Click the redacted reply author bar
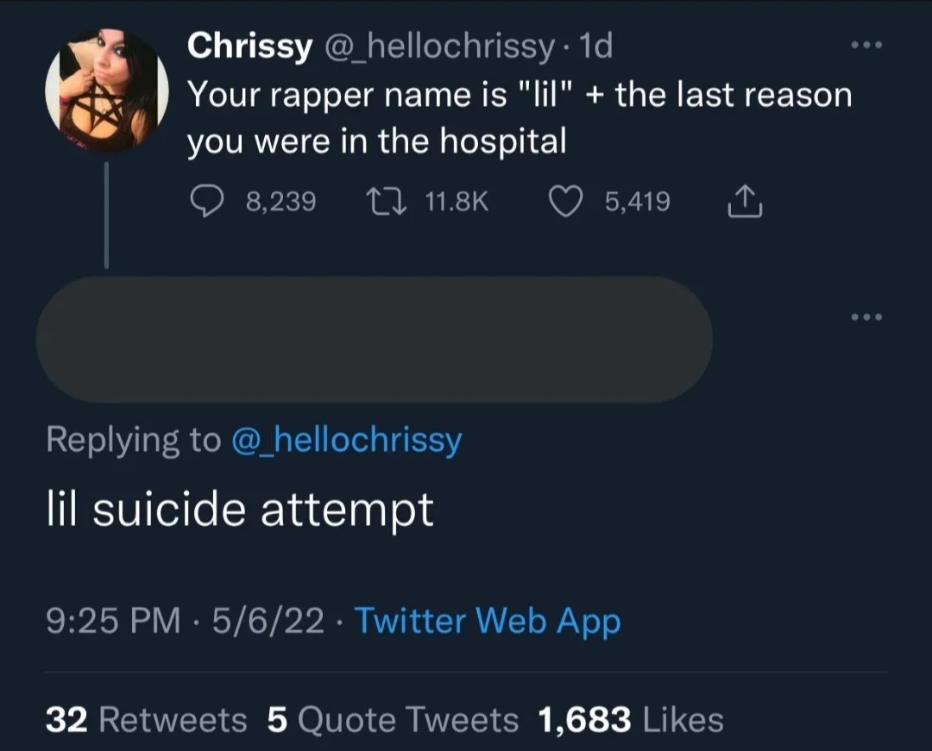The height and width of the screenshot is (751, 932). pos(374,340)
